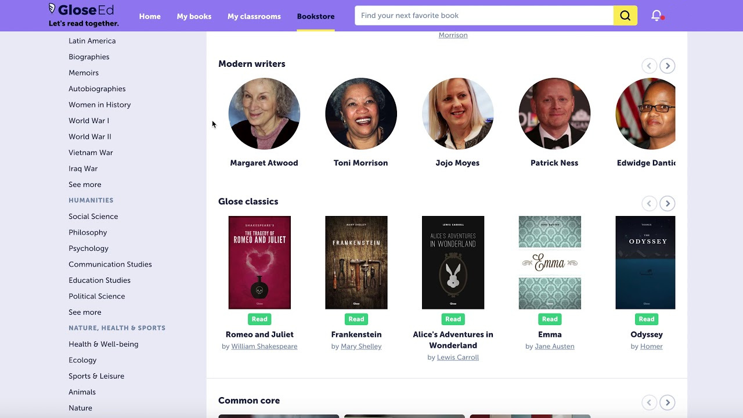Focus the book search field
The height and width of the screenshot is (418, 743).
coord(484,16)
